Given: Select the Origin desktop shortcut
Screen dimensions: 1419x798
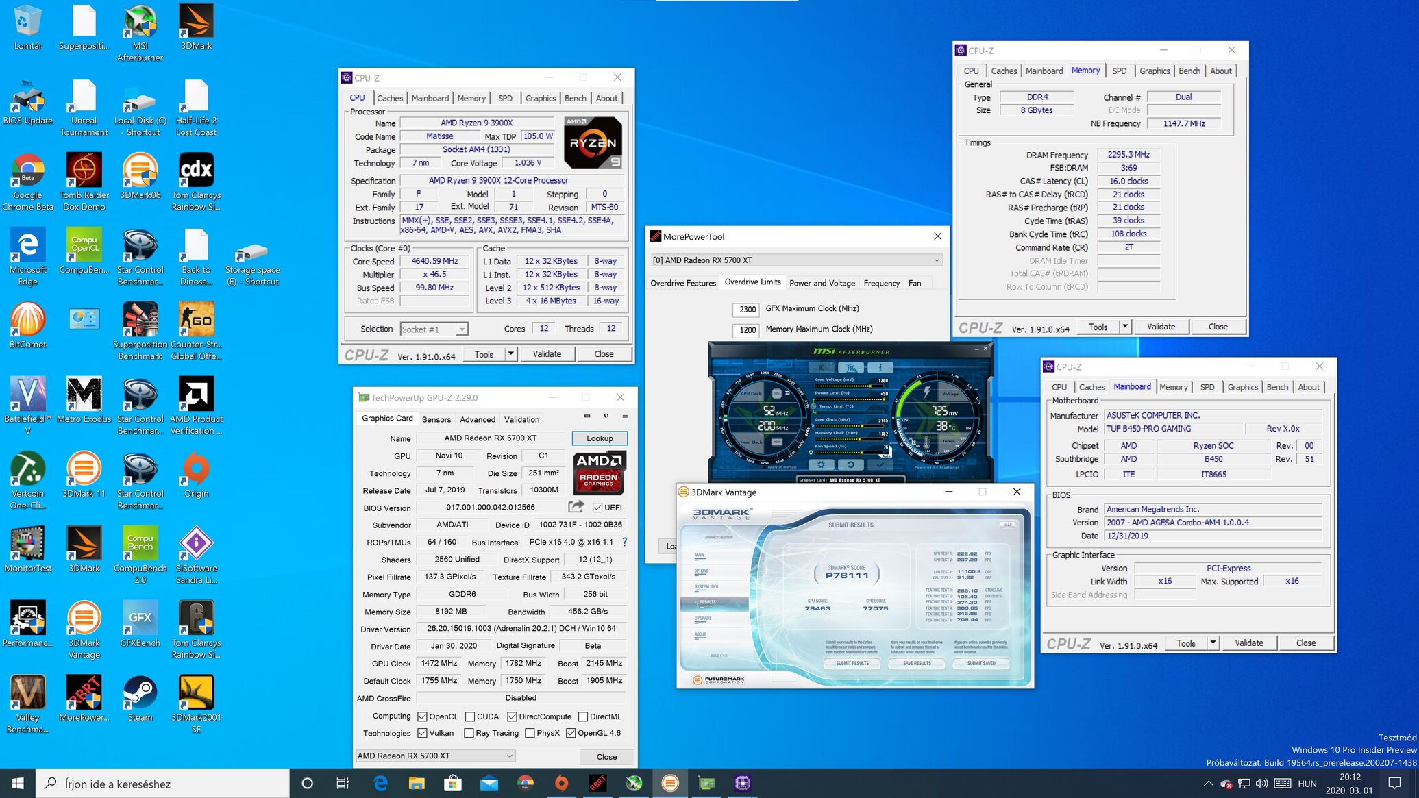Looking at the screenshot, I should click(196, 474).
